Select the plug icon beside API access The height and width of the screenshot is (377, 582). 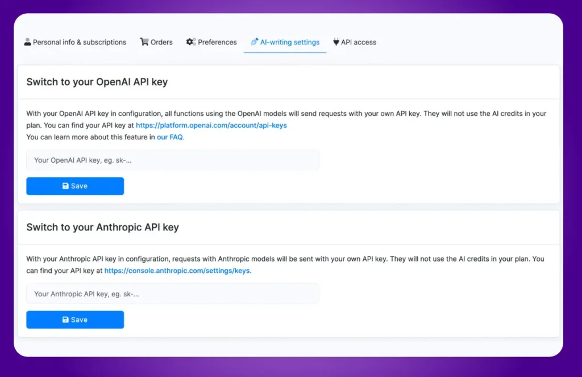coord(337,42)
